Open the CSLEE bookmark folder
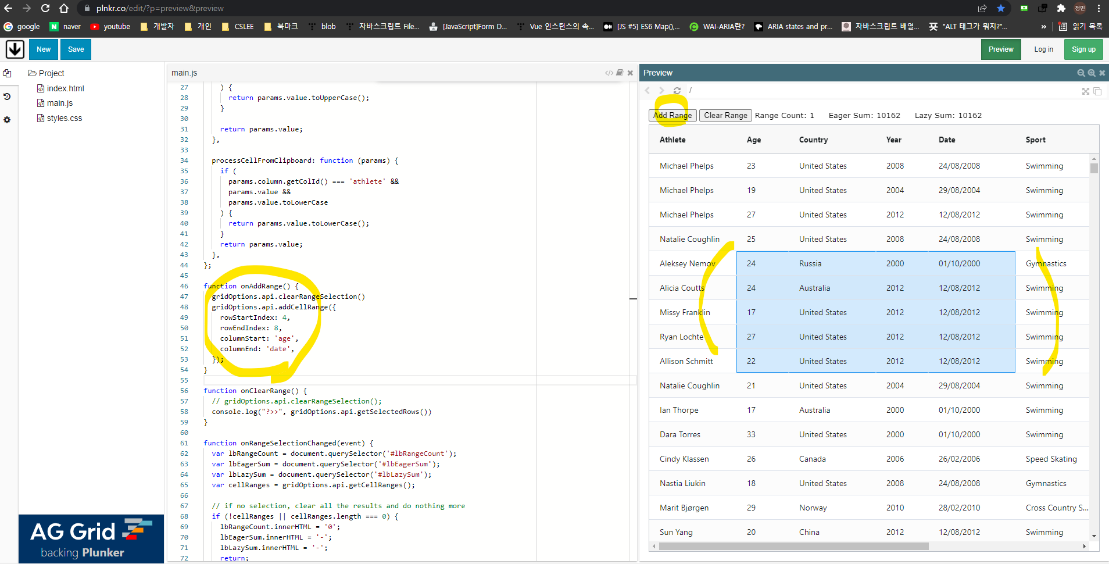Screen dimensions: 1109x564 coord(238,26)
